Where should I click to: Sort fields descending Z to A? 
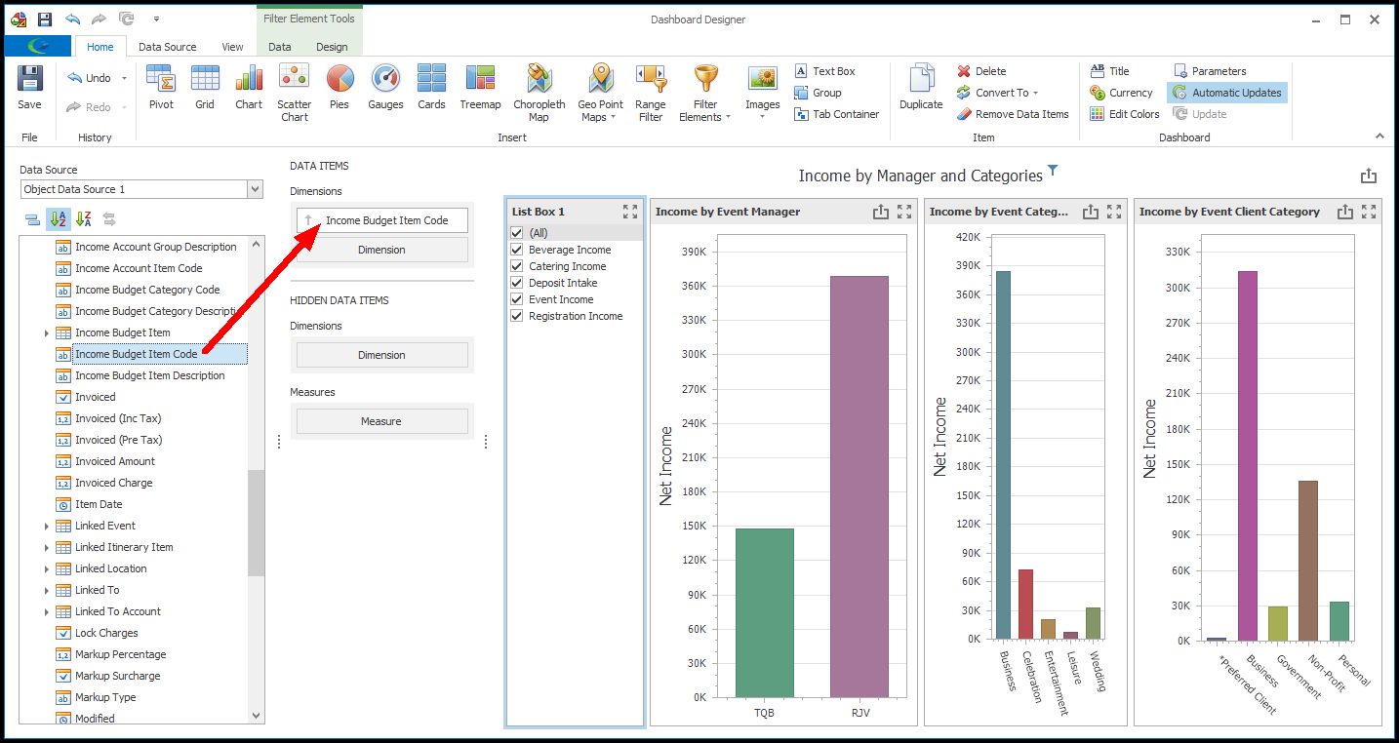pyautogui.click(x=83, y=219)
